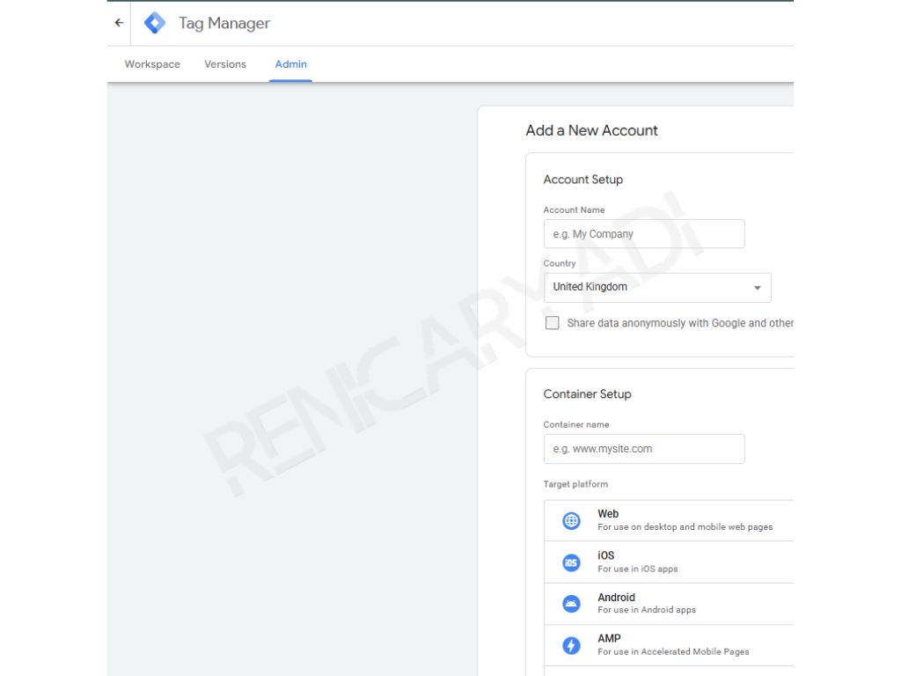Choose the iOS target platform label
The image size is (901, 676).
(x=605, y=555)
